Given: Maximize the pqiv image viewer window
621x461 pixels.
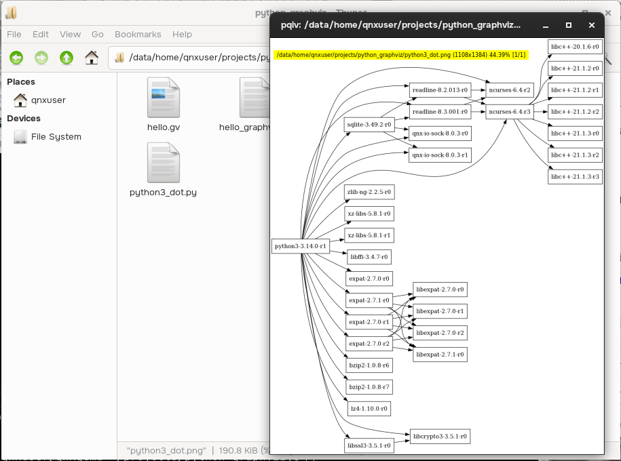Looking at the screenshot, I should [x=569, y=26].
